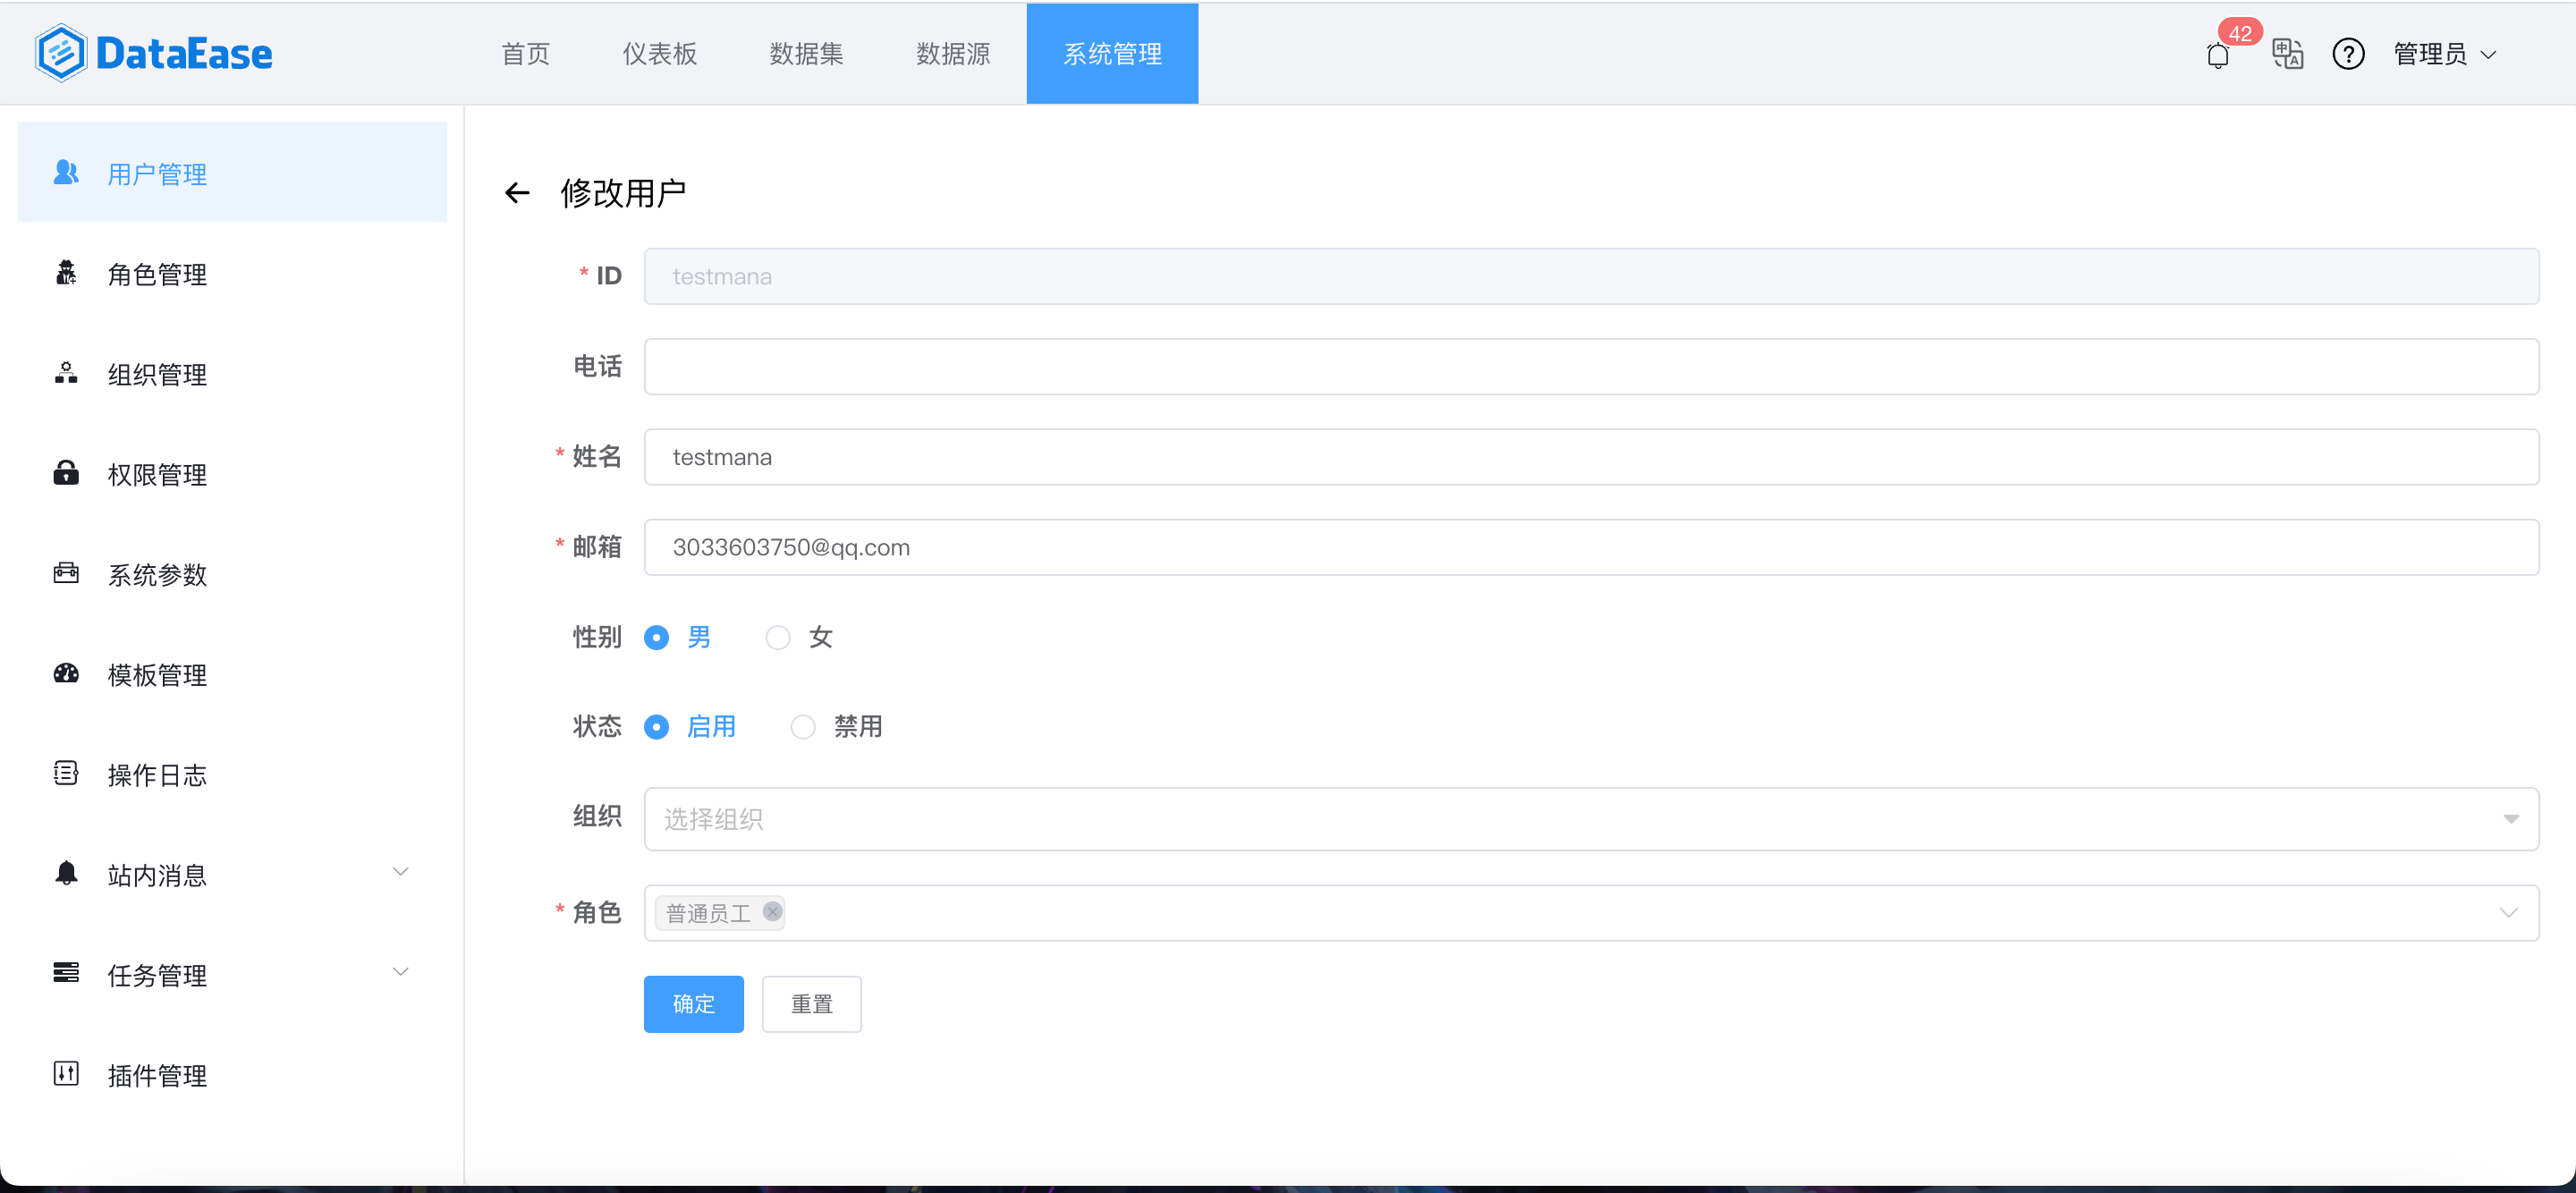Click the 角色管理 sidebar icon
The image size is (2576, 1193).
click(66, 273)
